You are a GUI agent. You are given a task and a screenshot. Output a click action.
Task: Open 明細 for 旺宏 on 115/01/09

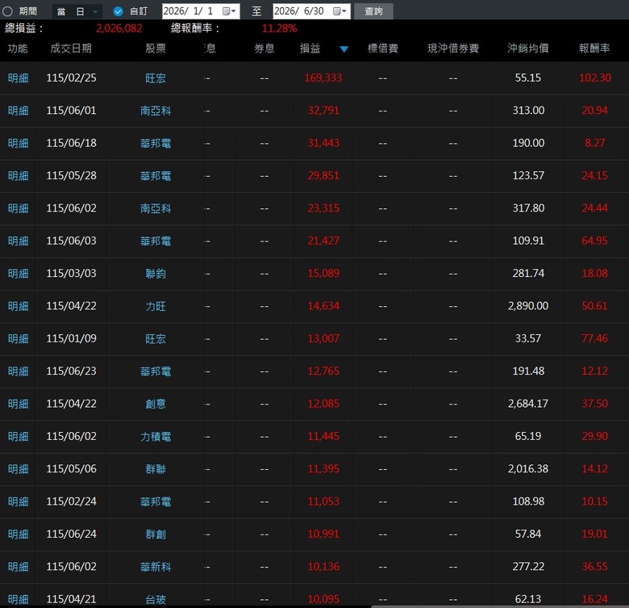click(18, 338)
